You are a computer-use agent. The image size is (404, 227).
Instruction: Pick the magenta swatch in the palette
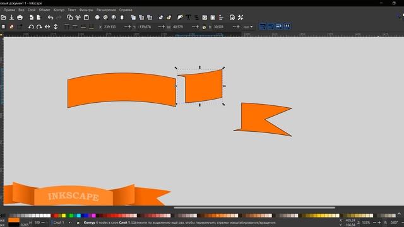click(93, 216)
